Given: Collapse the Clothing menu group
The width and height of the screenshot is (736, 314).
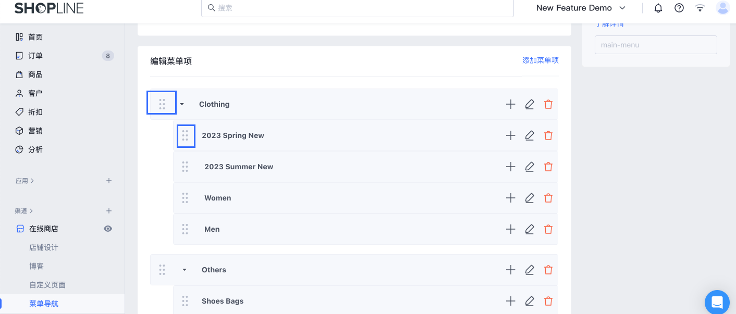Looking at the screenshot, I should pyautogui.click(x=182, y=104).
